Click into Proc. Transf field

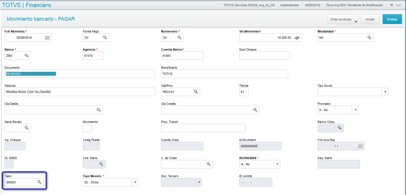pyautogui.click(x=203, y=128)
